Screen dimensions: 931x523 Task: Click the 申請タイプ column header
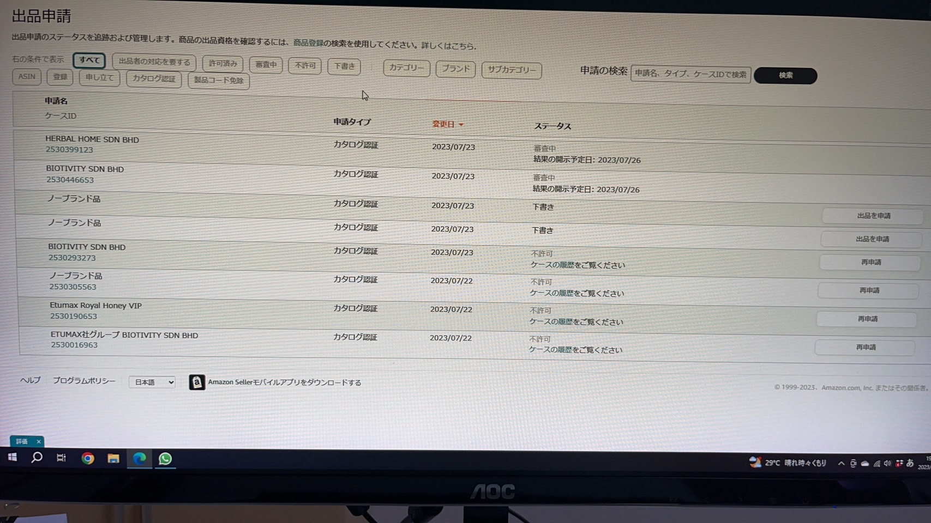[352, 122]
